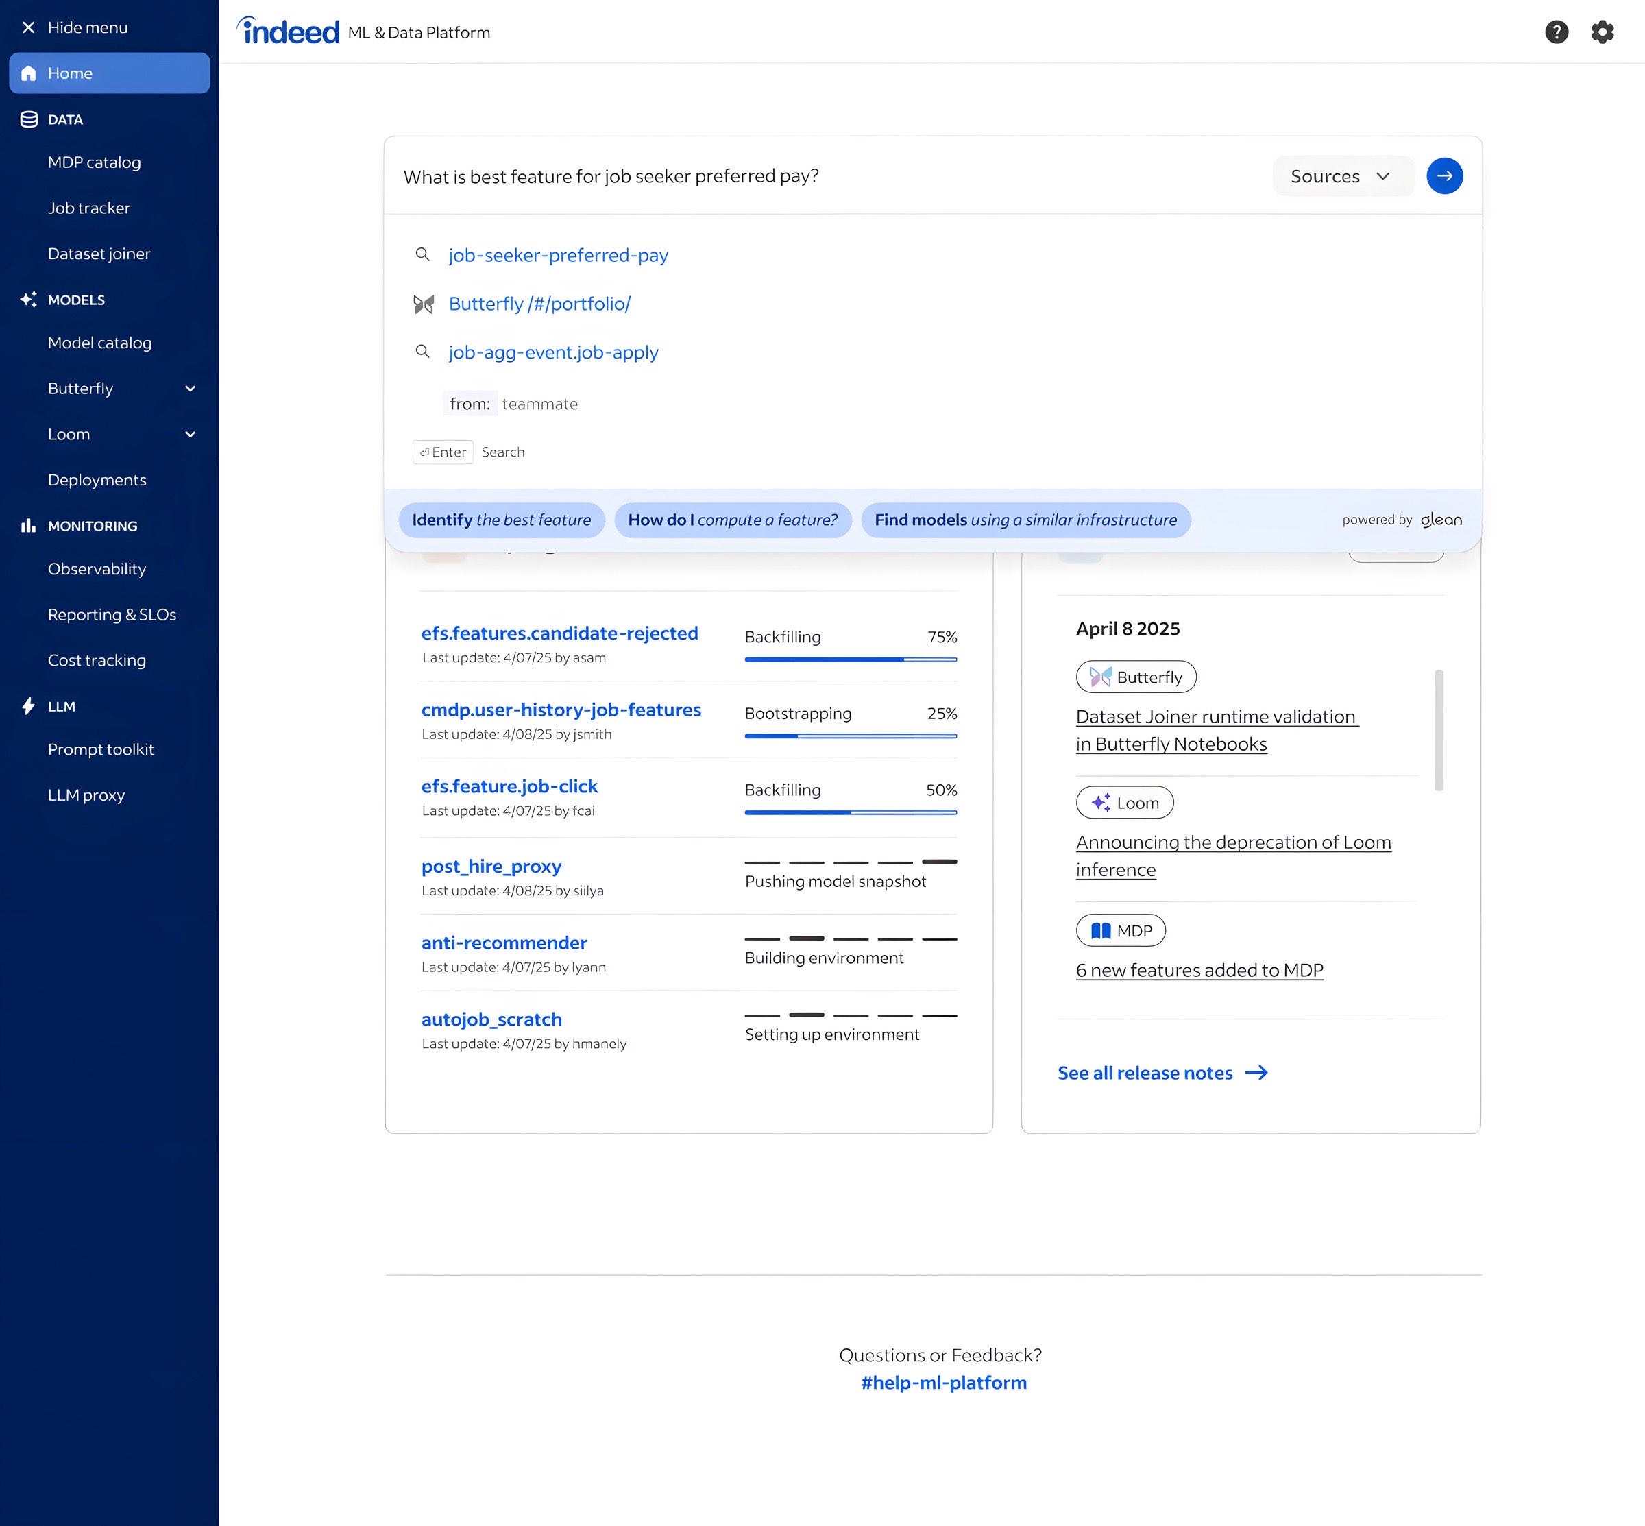Click the MDP release tag
This screenshot has height=1526, width=1645.
pos(1121,931)
